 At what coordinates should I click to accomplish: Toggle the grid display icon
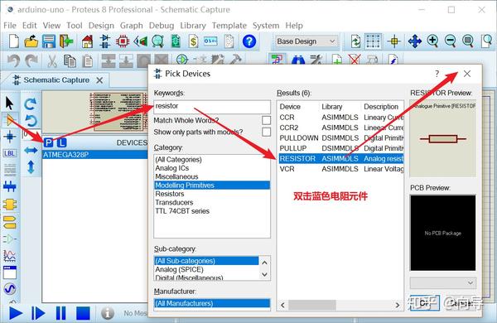373,41
